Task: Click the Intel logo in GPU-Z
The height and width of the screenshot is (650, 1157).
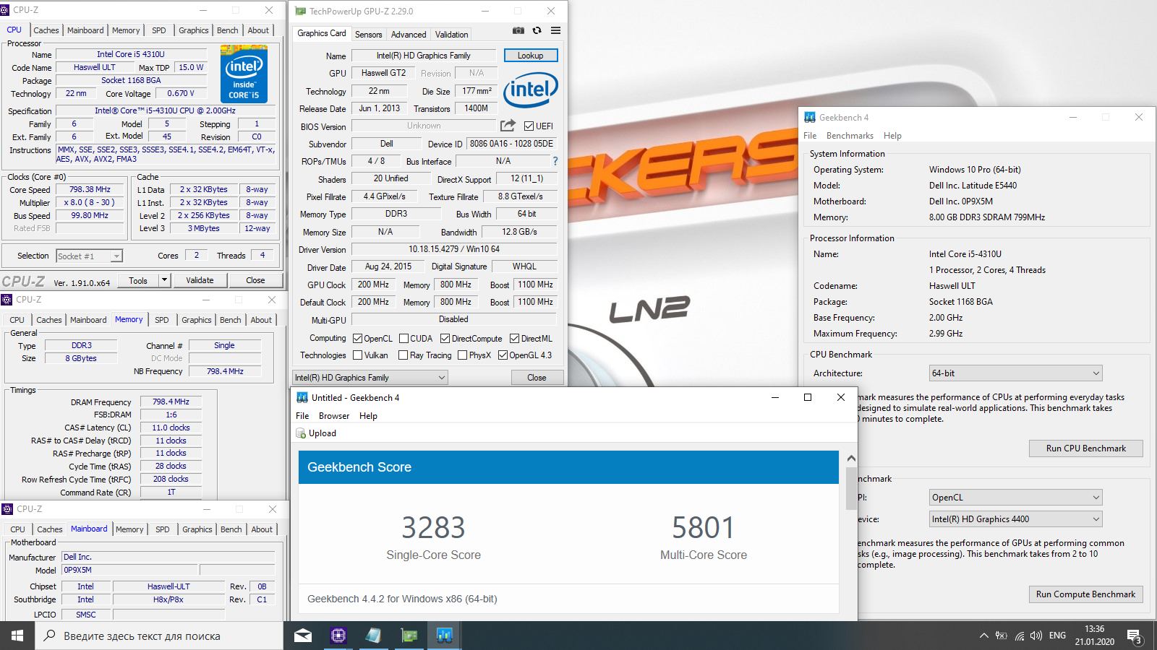Action: [531, 90]
